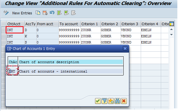Cancel dialog with red X icon
Screen dimensions: 180x111
coord(124,101)
